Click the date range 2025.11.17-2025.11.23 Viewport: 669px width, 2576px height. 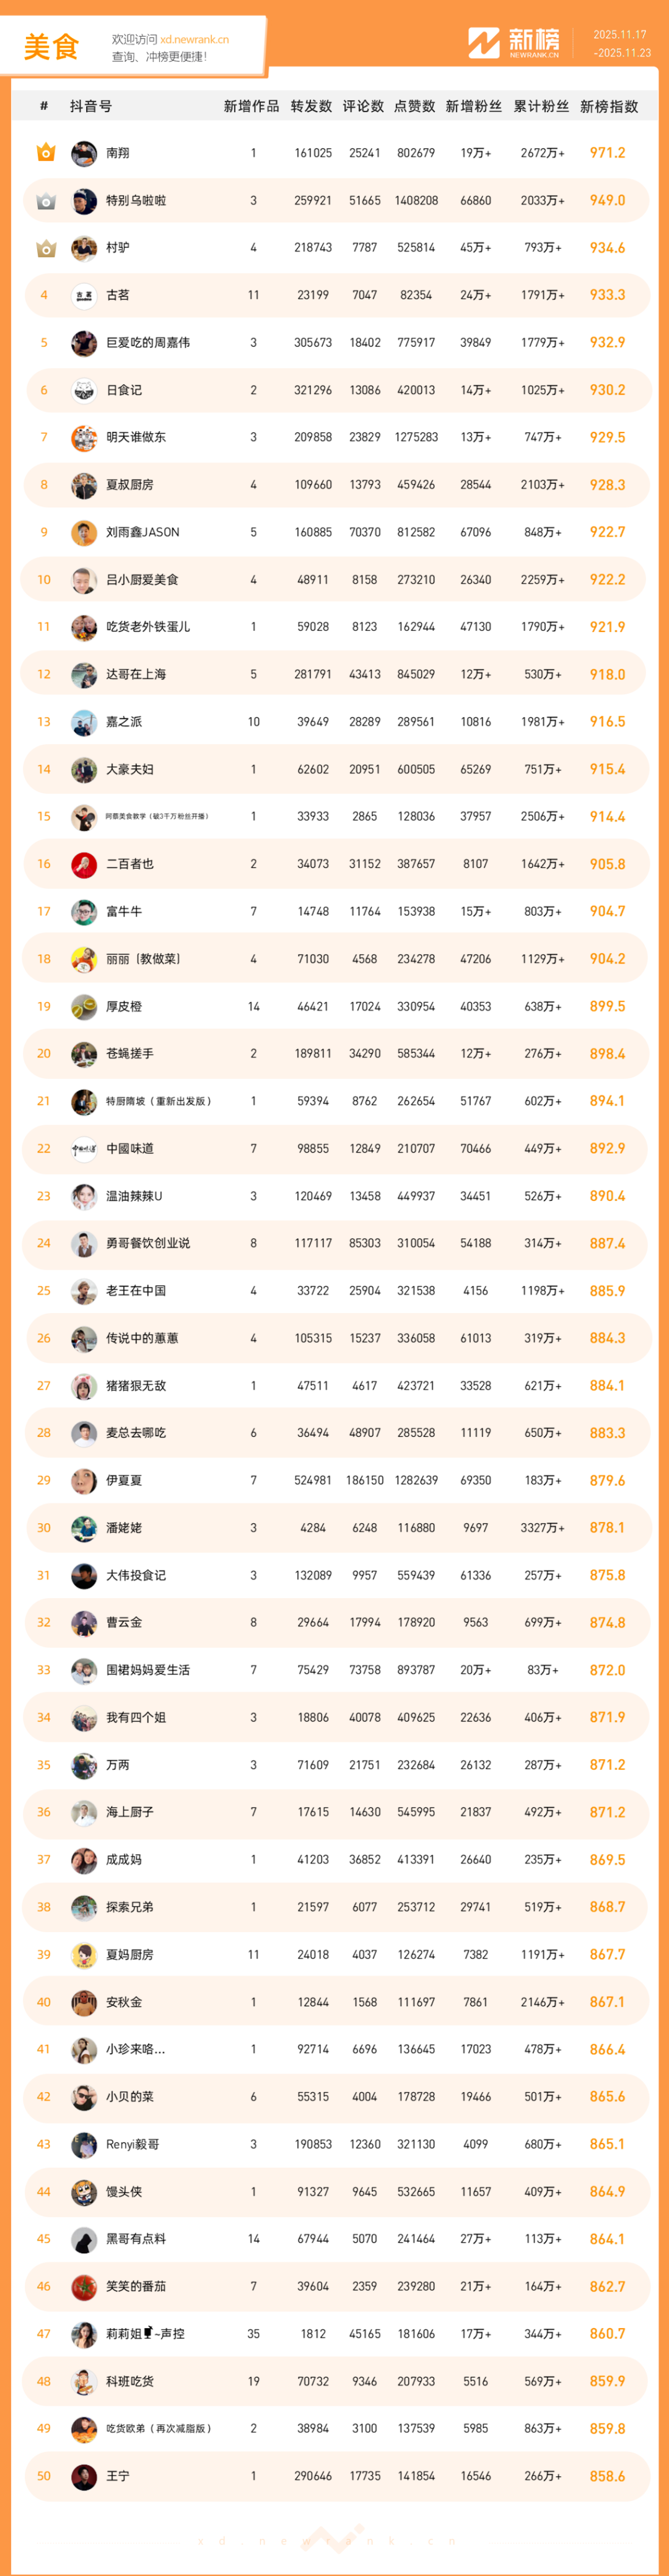[x=621, y=43]
